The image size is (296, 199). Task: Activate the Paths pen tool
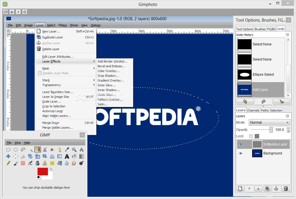[60, 150]
